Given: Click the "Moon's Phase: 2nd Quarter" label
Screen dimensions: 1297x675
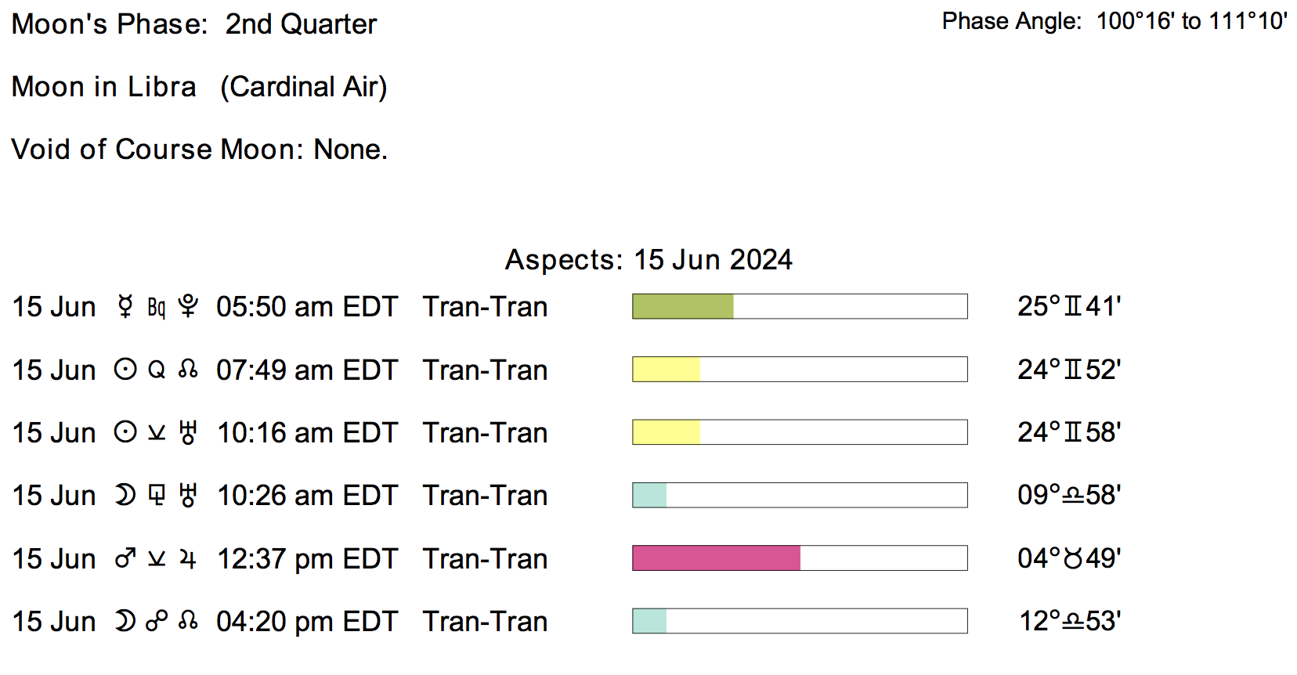Looking at the screenshot, I should (x=194, y=24).
